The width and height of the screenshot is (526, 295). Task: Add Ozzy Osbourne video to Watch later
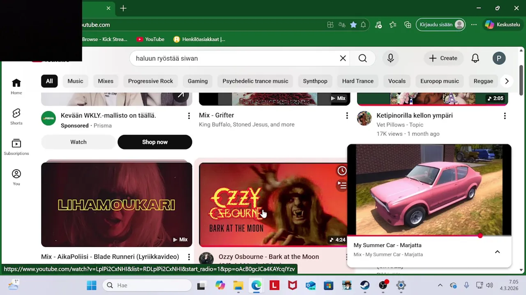pyautogui.click(x=342, y=171)
